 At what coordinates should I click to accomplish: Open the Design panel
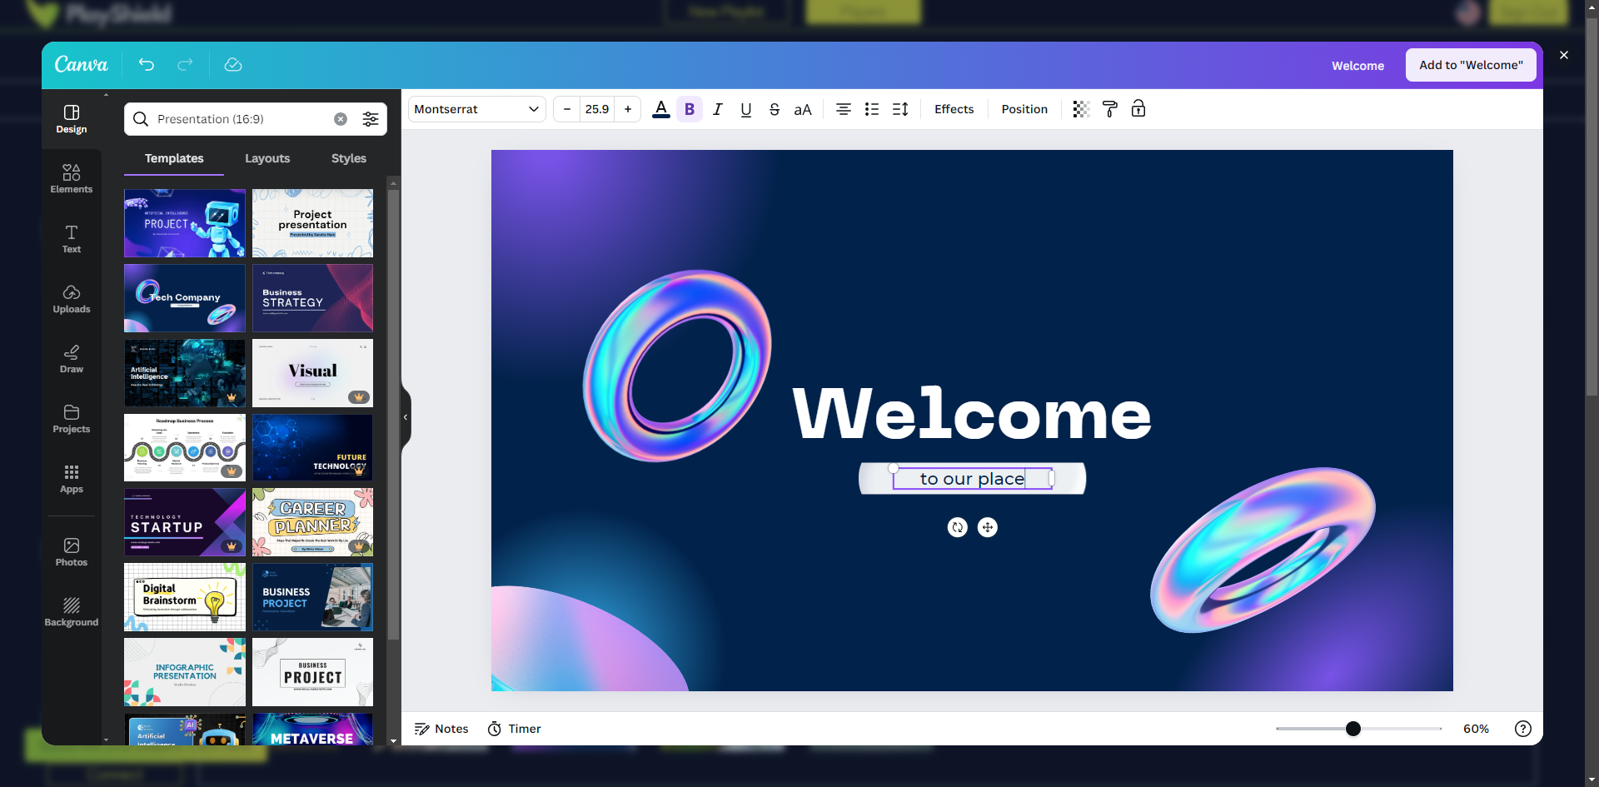72,119
